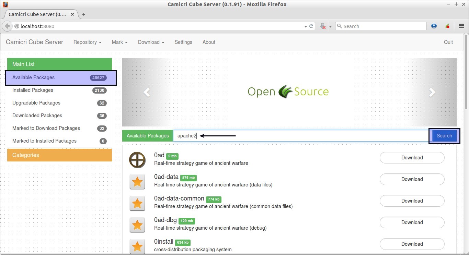The width and height of the screenshot is (469, 255).
Task: Open URL bar history dropdown arrow
Action: (306, 26)
